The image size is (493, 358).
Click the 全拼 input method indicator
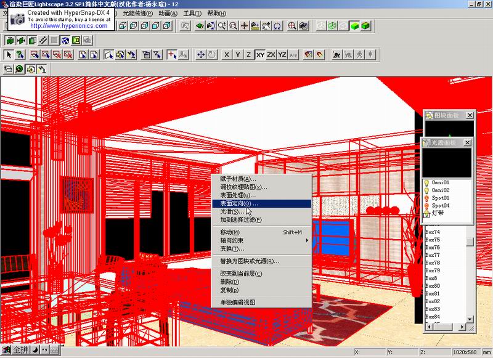[20, 349]
